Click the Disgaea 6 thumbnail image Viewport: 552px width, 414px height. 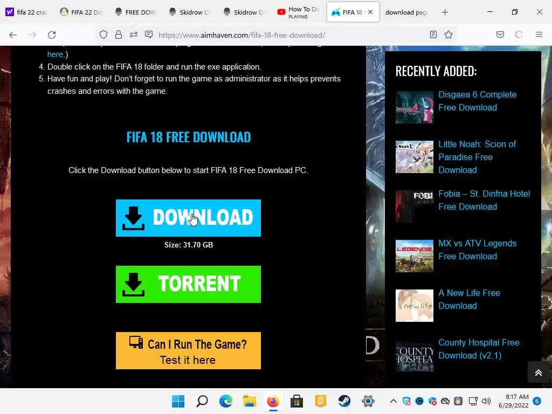point(415,107)
